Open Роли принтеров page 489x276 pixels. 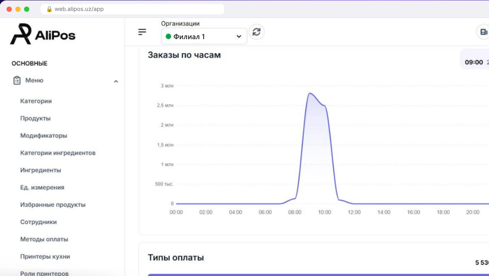(x=44, y=273)
